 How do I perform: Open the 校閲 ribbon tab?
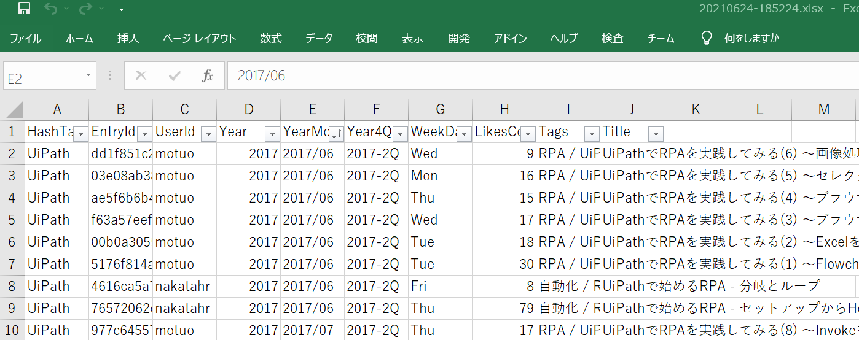coord(367,38)
